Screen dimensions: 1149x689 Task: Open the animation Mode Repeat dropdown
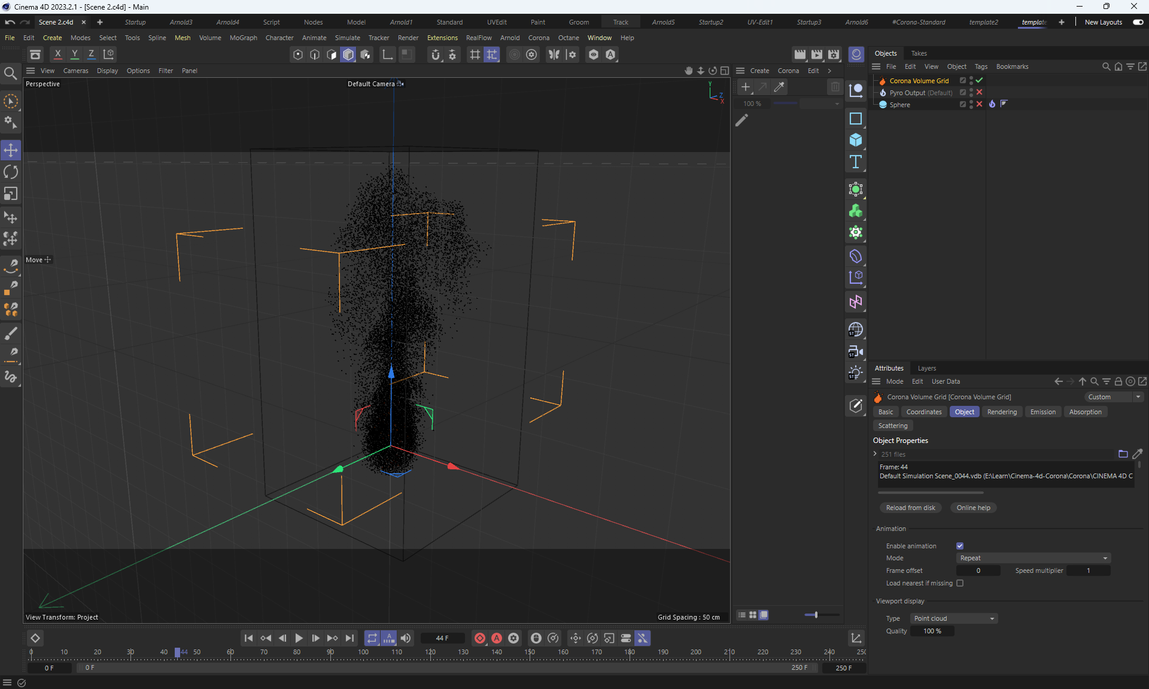click(x=1033, y=558)
